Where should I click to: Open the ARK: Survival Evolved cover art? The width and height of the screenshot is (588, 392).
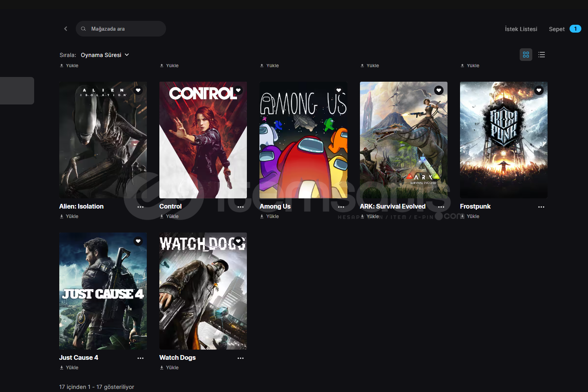404,140
